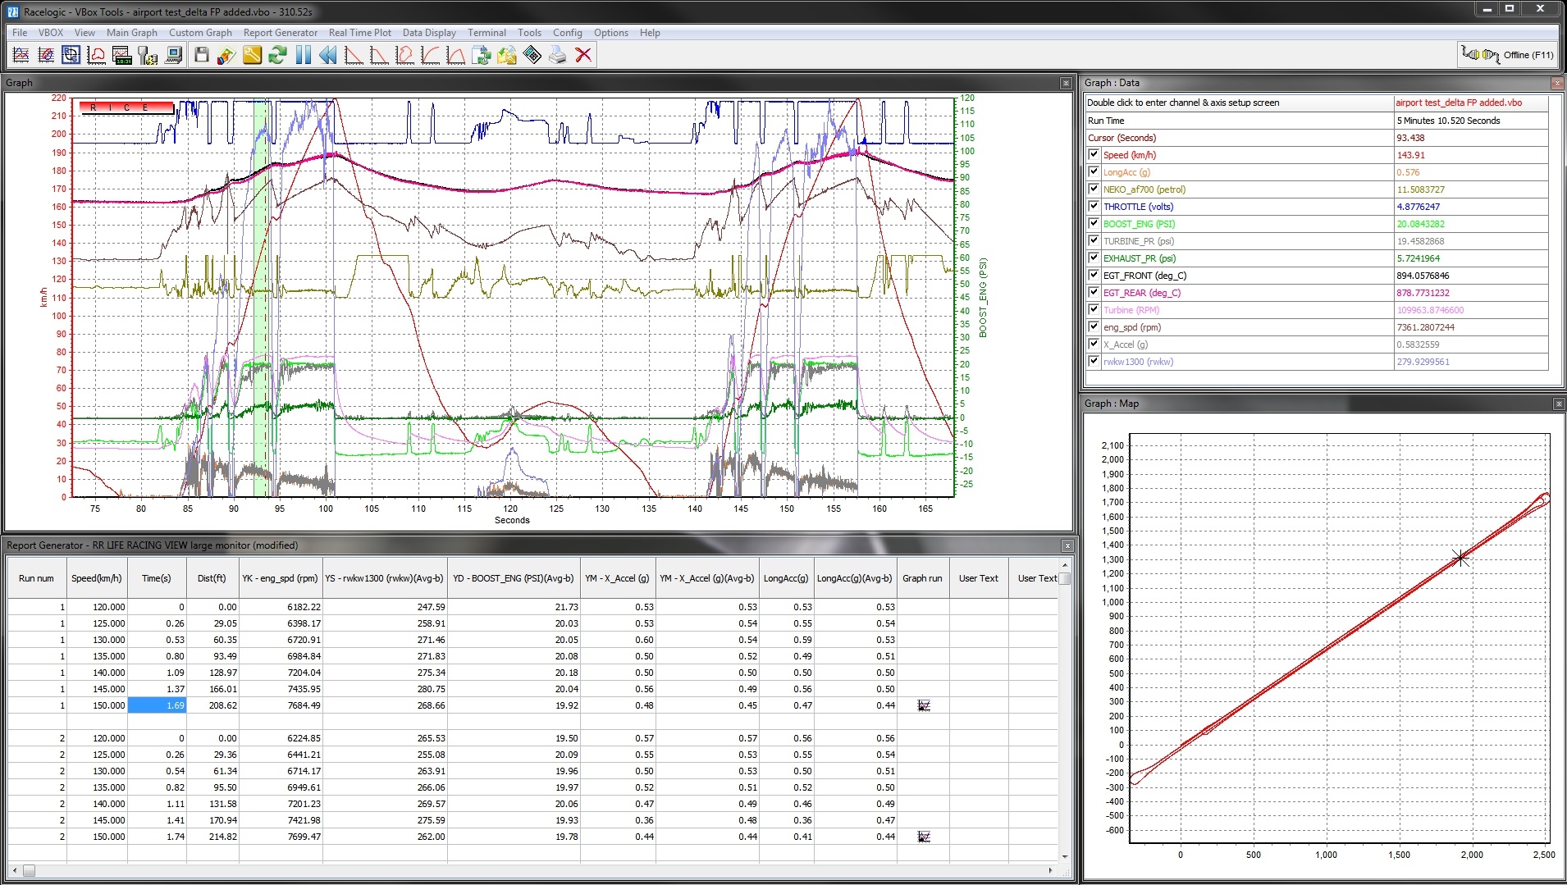Click the digital clock display toolbar icon
The image size is (1567, 885).
pos(122,55)
